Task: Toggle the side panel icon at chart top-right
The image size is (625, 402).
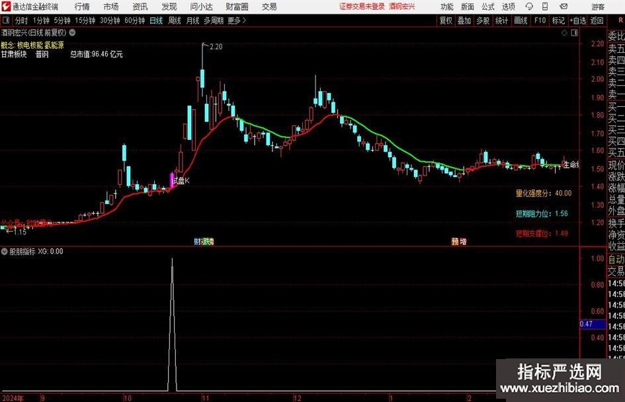Action: tap(574, 33)
